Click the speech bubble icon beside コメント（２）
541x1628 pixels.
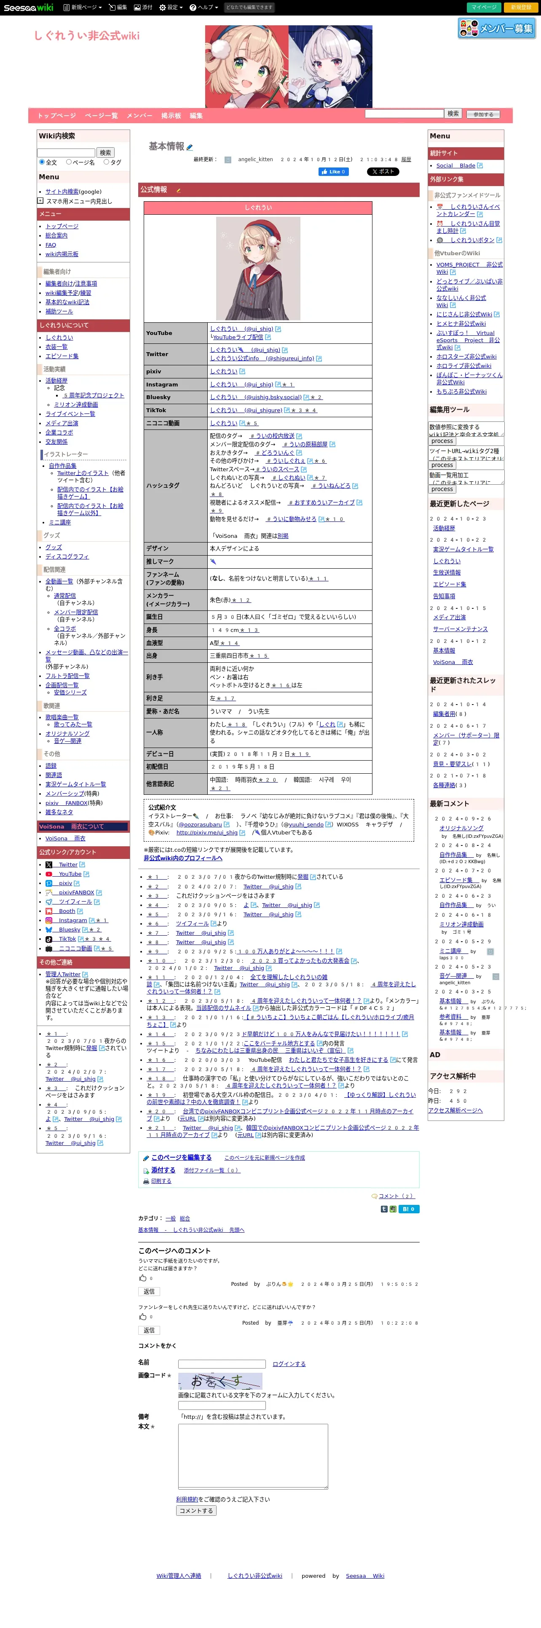tap(374, 1196)
